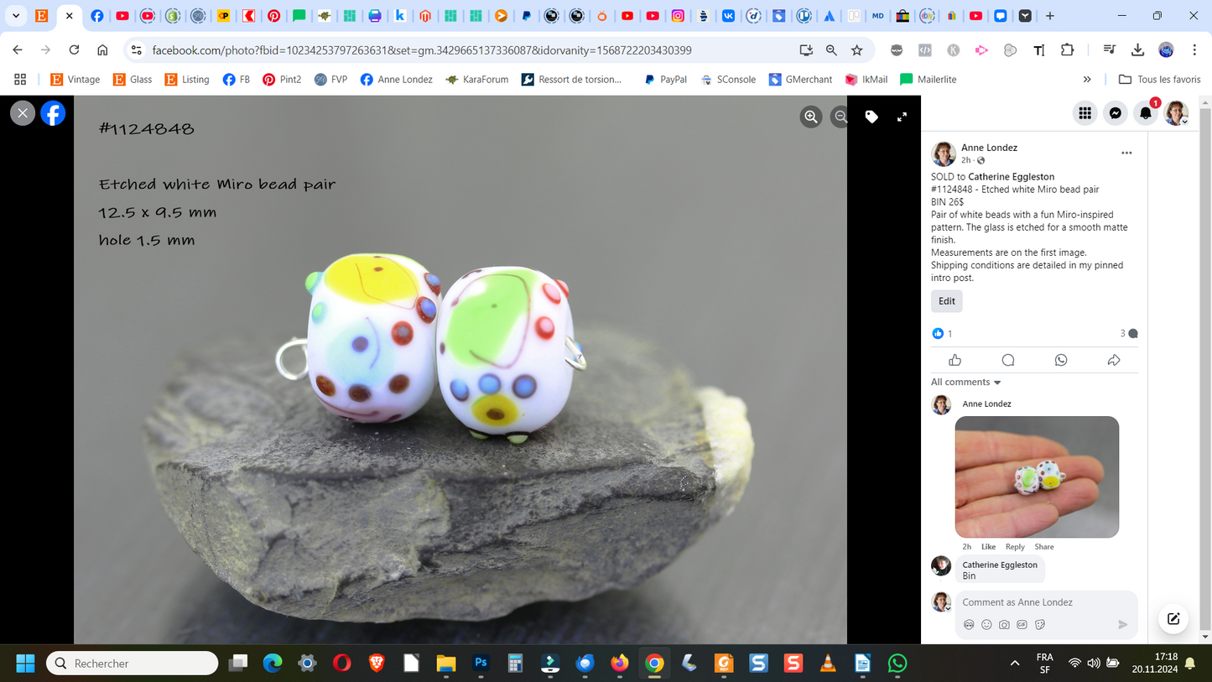Enter fullscreen photo view
The height and width of the screenshot is (682, 1212).
pyautogui.click(x=902, y=117)
